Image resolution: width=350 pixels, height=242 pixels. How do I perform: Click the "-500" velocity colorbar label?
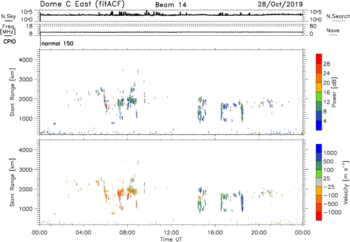[x=330, y=204]
